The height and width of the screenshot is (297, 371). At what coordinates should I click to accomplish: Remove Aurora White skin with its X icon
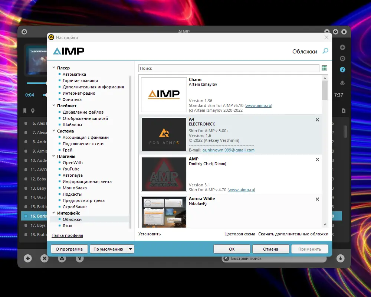317,199
